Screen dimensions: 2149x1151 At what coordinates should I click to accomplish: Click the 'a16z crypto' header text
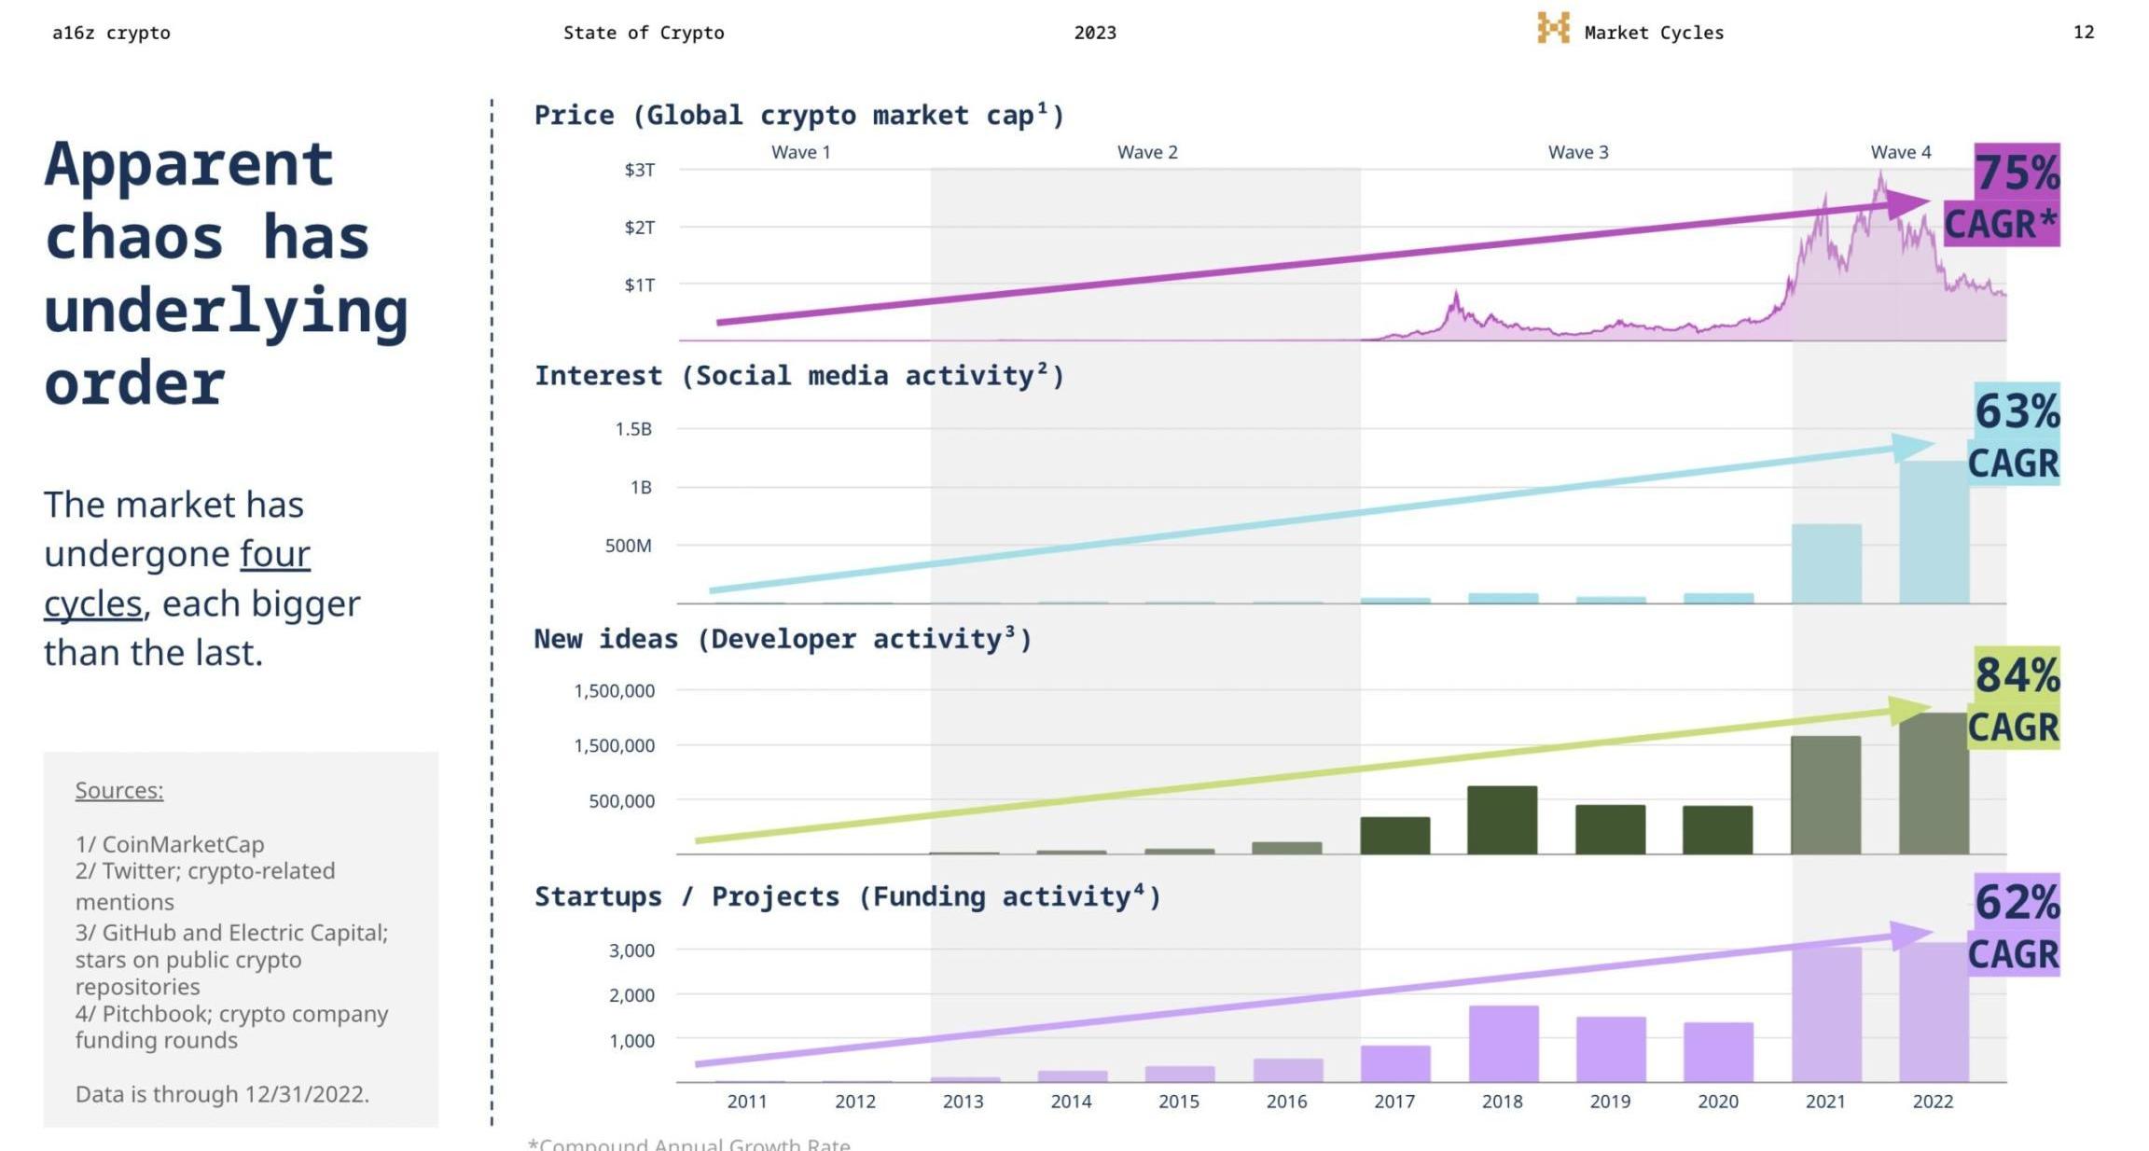click(x=111, y=33)
